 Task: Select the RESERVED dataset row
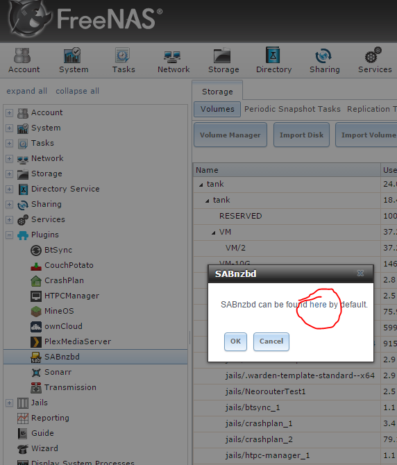pyautogui.click(x=287, y=216)
